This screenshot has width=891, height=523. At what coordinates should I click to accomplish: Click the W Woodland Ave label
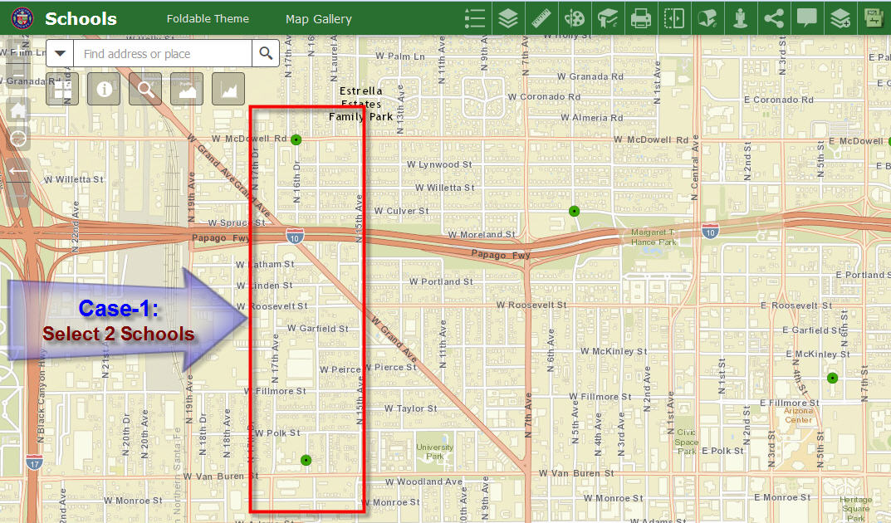pos(423,481)
